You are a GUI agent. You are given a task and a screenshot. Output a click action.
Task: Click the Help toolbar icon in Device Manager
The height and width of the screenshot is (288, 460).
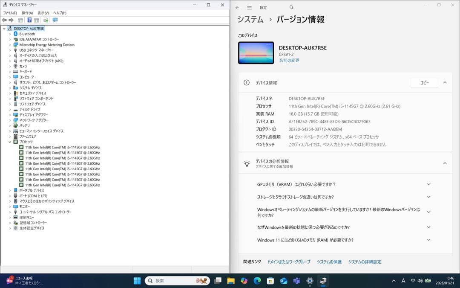[29, 20]
